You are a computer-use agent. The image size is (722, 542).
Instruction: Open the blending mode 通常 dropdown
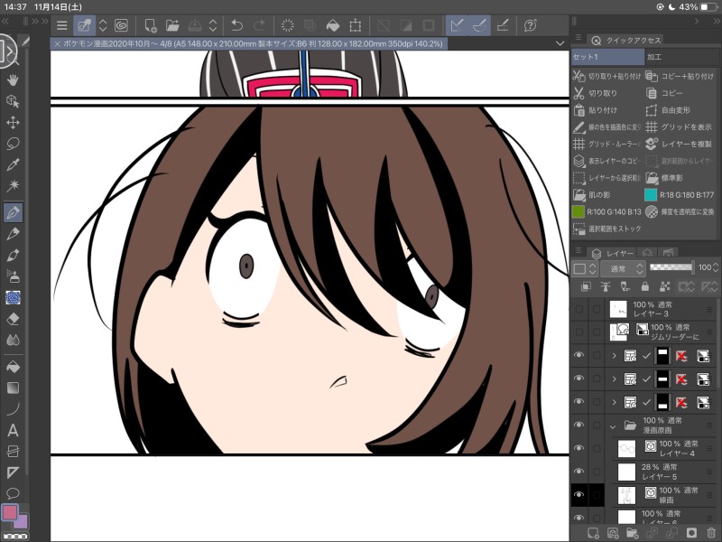[624, 268]
